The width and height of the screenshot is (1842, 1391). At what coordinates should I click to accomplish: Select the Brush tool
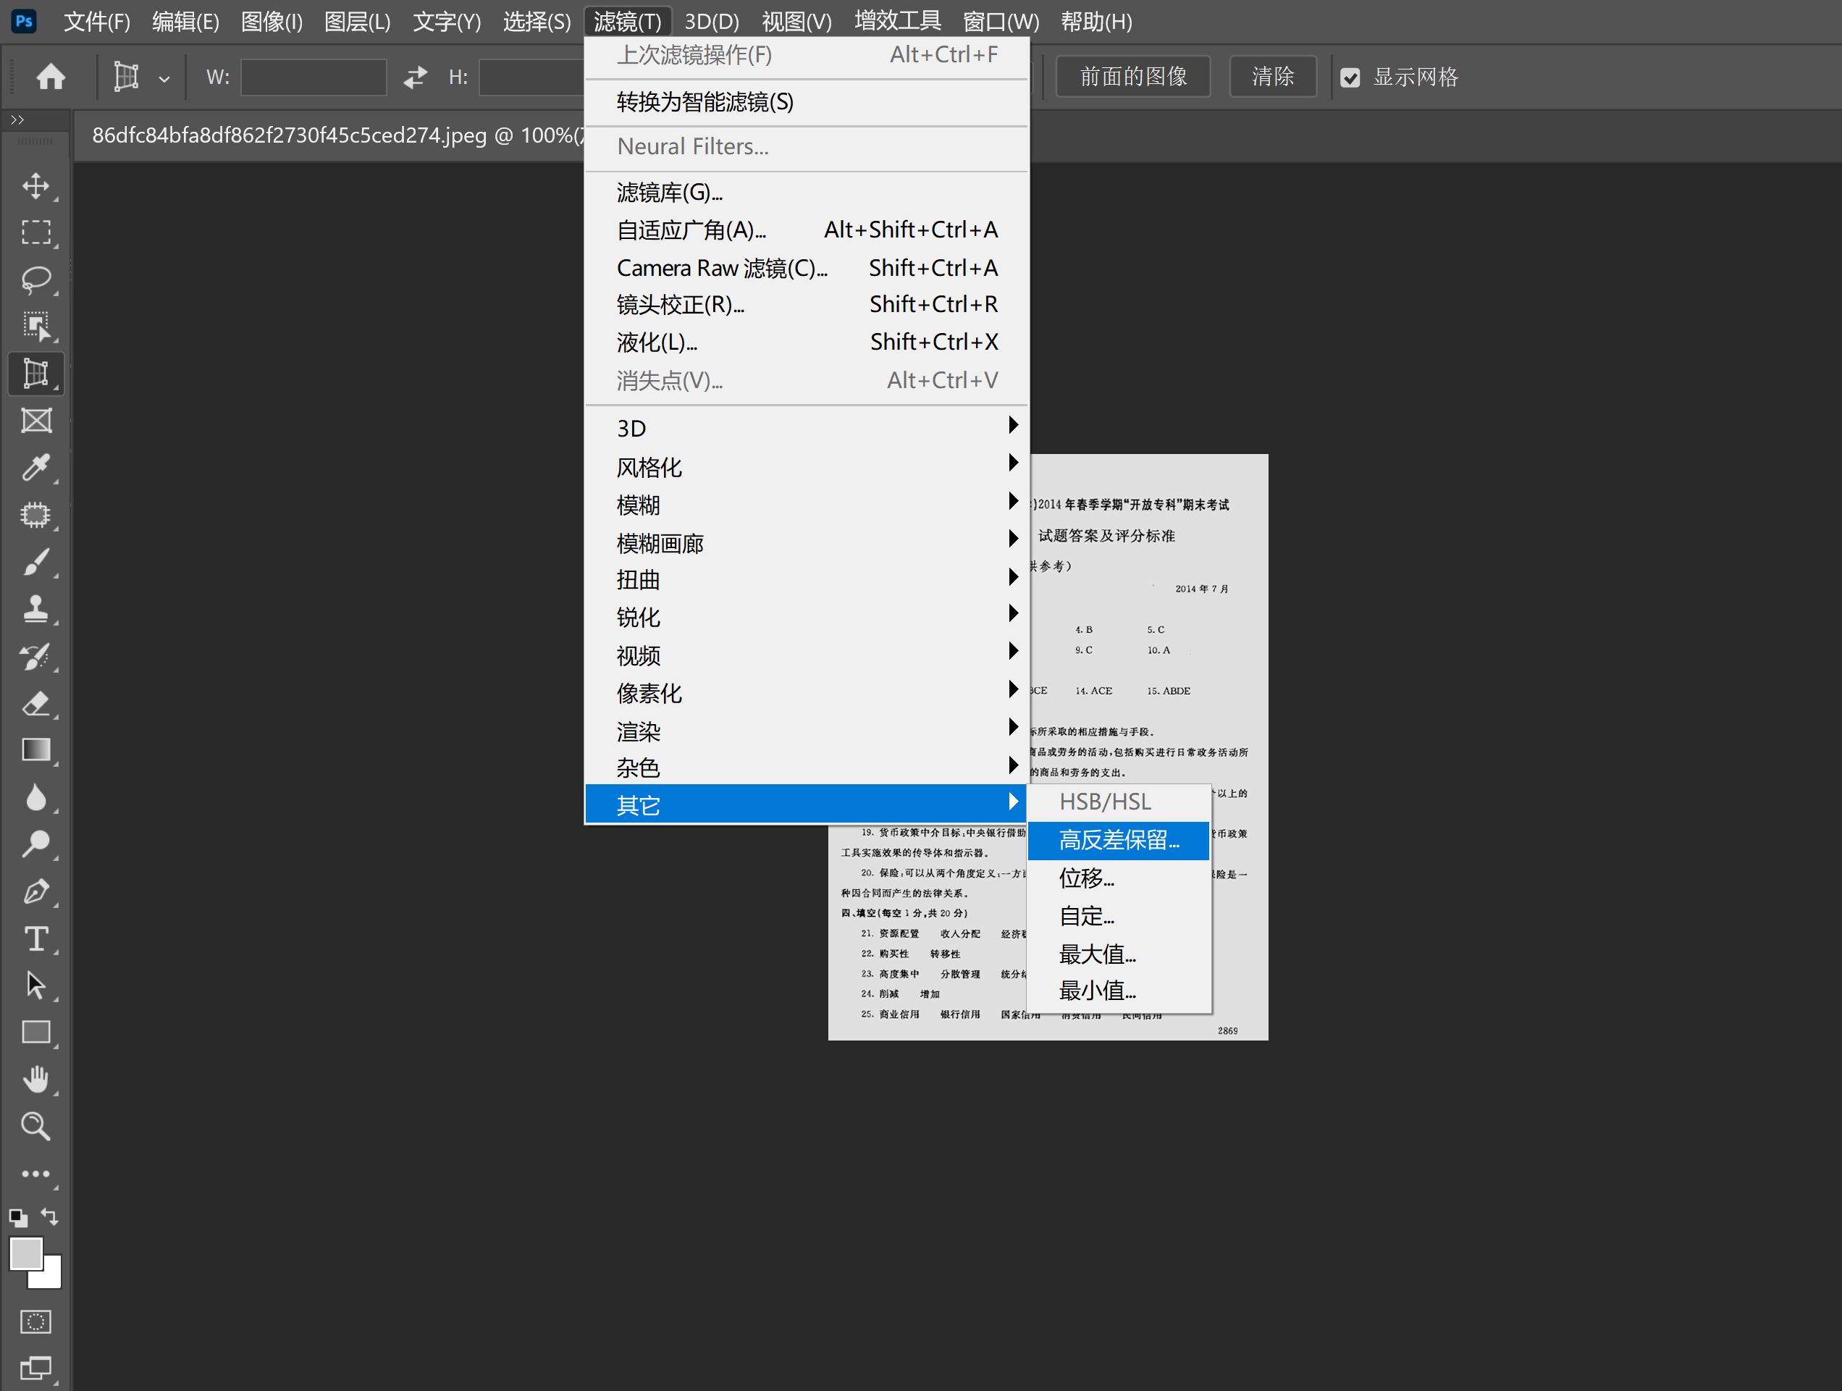tap(35, 562)
